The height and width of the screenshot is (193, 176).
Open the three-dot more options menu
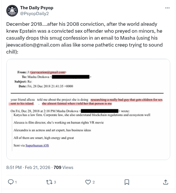167,8
